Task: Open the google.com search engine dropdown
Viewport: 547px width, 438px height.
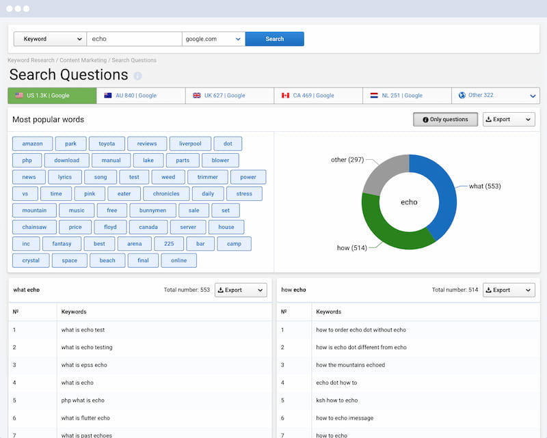Action: (213, 39)
